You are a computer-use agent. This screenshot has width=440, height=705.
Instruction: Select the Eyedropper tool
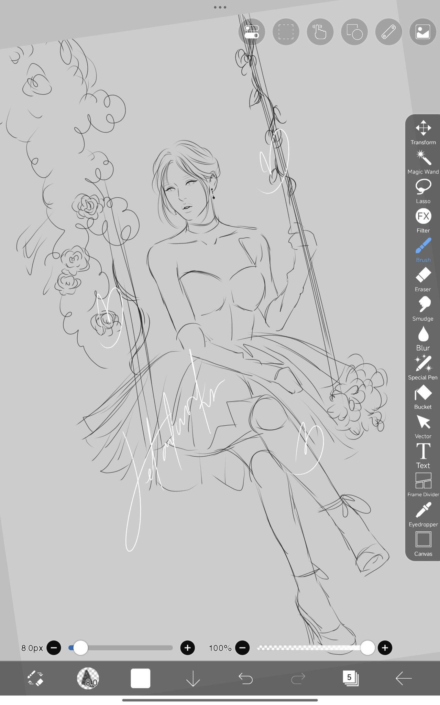coord(423,515)
